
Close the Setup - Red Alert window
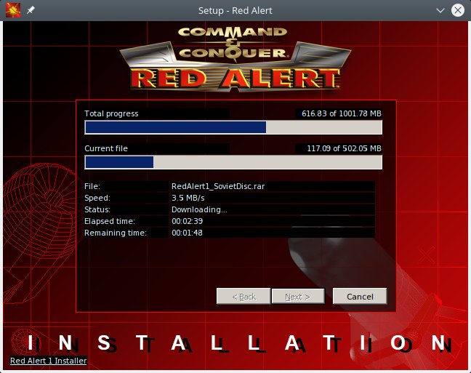[457, 10]
